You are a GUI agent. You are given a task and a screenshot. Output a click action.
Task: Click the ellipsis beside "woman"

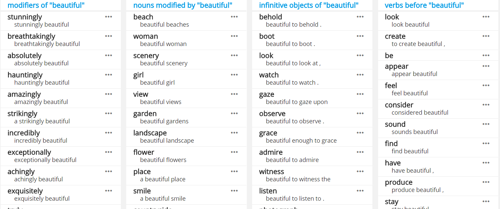pyautogui.click(x=234, y=36)
